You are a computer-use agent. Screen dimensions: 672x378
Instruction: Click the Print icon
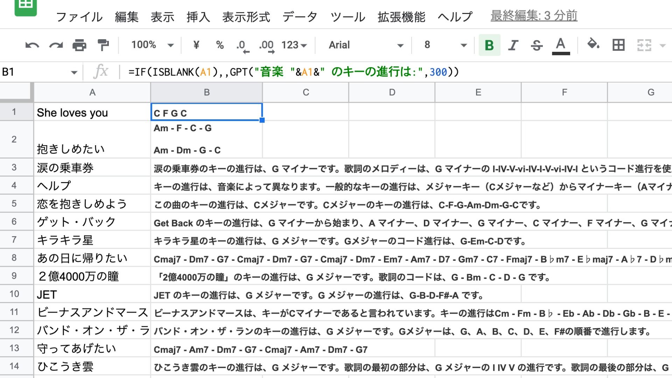point(79,45)
